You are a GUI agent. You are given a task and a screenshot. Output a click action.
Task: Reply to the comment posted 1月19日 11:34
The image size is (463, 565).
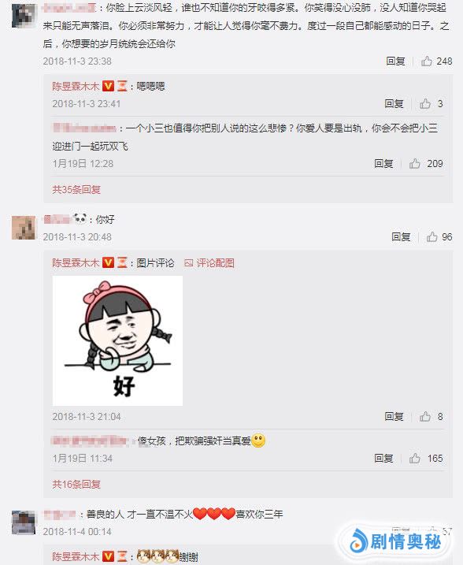[x=383, y=459]
